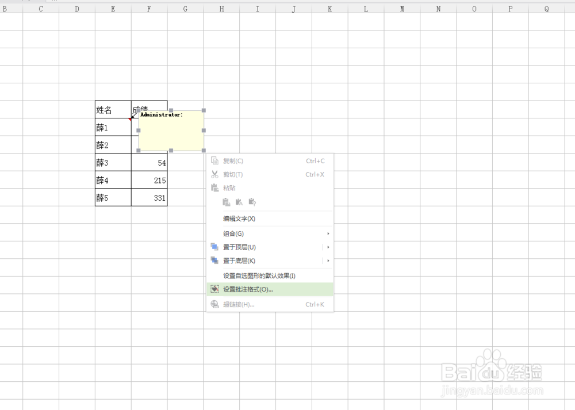Expand the 置于顶层(U) submenu arrow

tap(328, 247)
